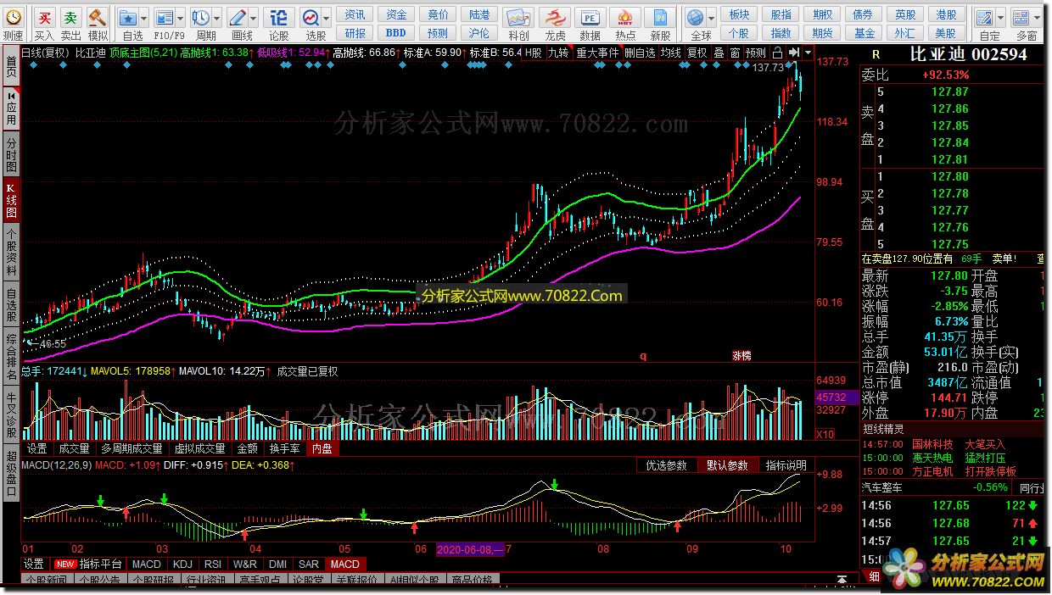Expand the 全球 dropdown arrow

(711, 17)
